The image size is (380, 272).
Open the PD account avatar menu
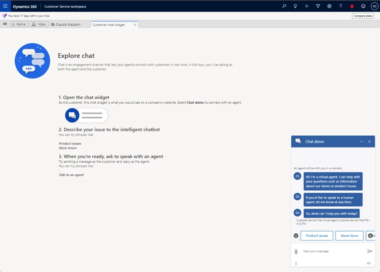374,6
